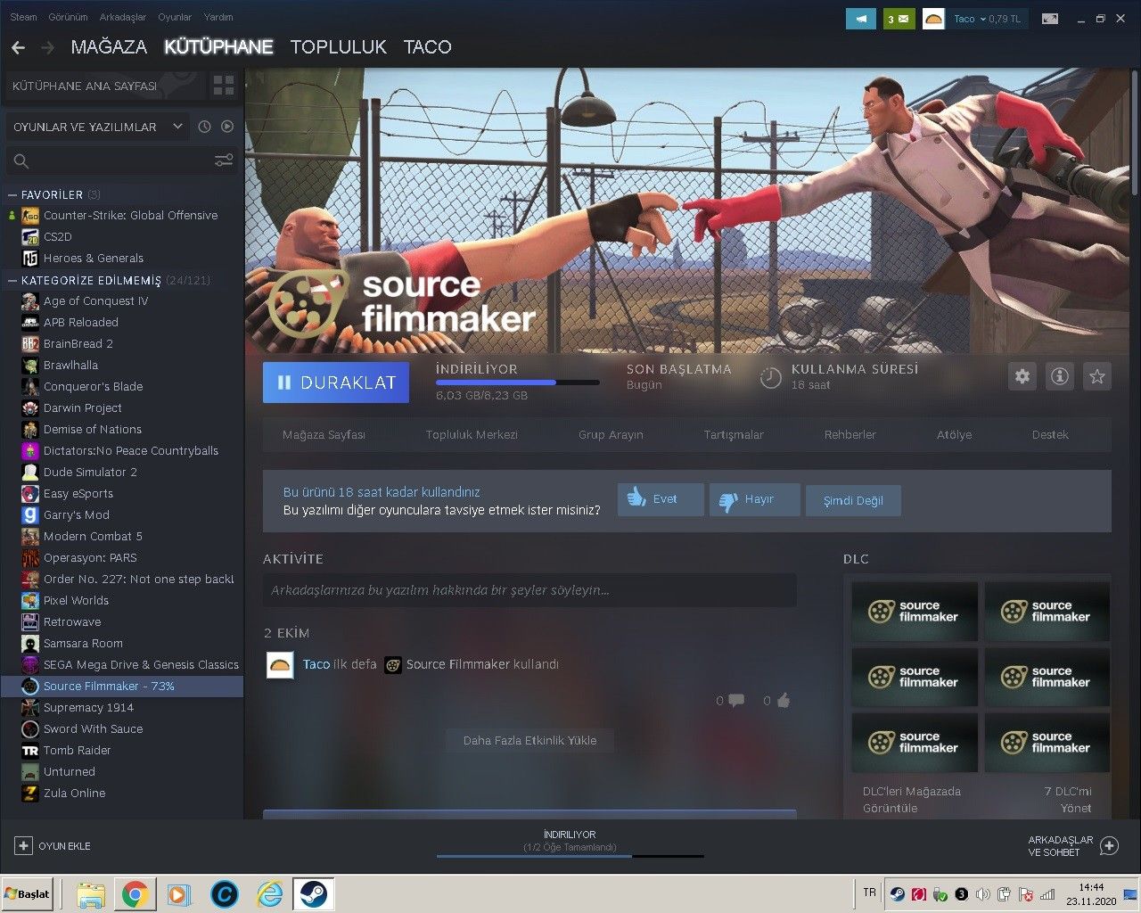
Task: Open advanced filter settings icon
Action: tap(224, 160)
